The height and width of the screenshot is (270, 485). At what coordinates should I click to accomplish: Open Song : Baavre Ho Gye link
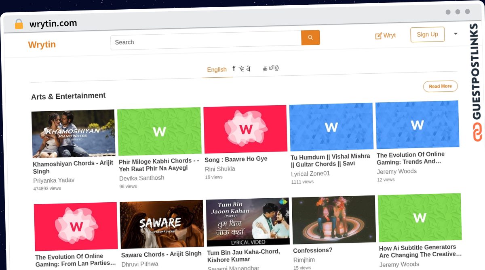[x=236, y=159]
